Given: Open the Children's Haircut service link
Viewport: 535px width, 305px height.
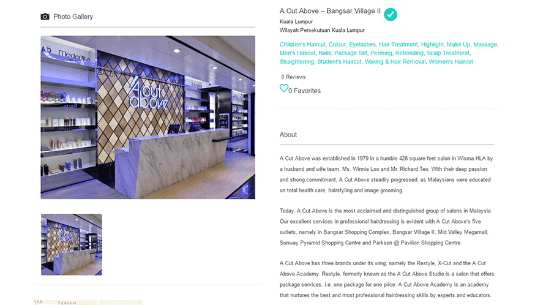Looking at the screenshot, I should click(302, 44).
